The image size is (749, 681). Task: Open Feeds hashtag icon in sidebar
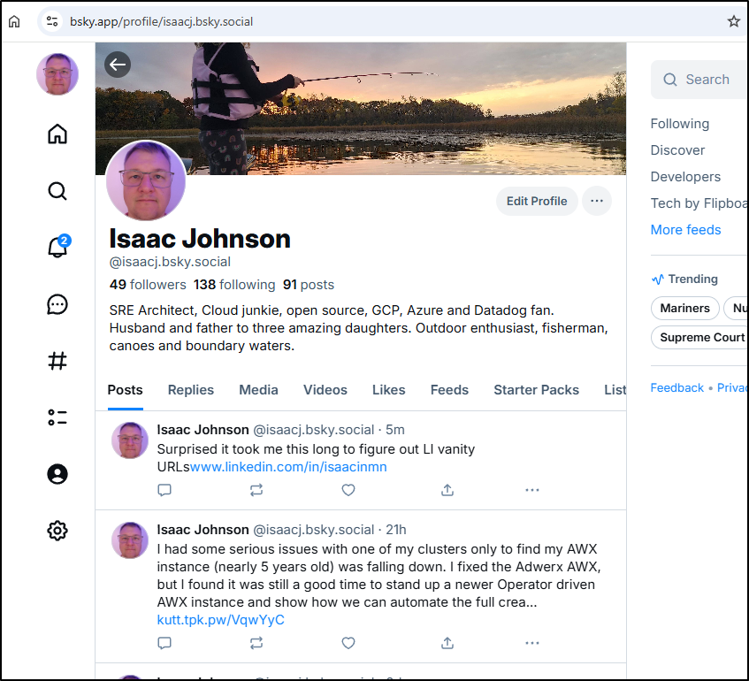[x=57, y=361]
